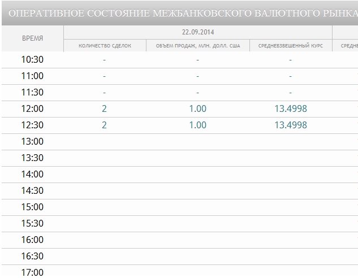The image size is (358, 278).
Task: Click the КОЛИЧЕСТВО СДЕЛОК column header
Action: click(x=105, y=46)
